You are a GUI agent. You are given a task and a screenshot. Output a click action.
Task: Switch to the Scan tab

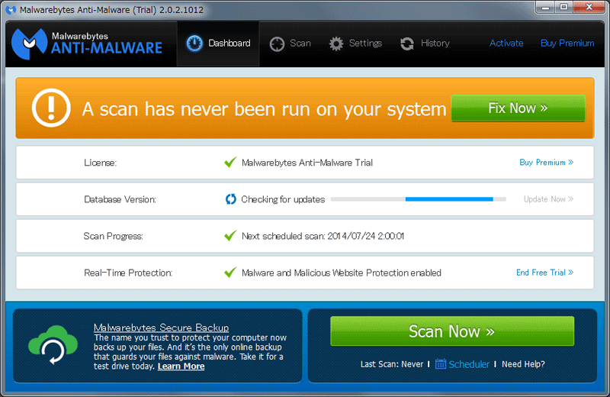tap(291, 44)
